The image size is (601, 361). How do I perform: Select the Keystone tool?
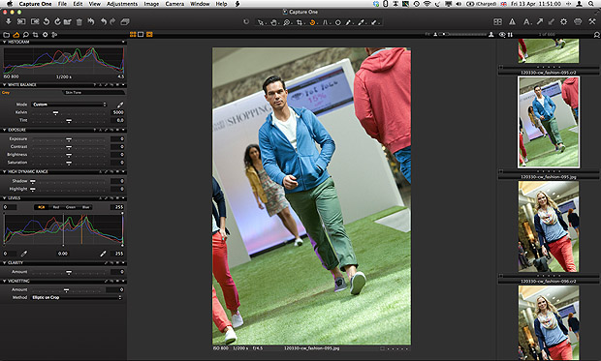(325, 22)
